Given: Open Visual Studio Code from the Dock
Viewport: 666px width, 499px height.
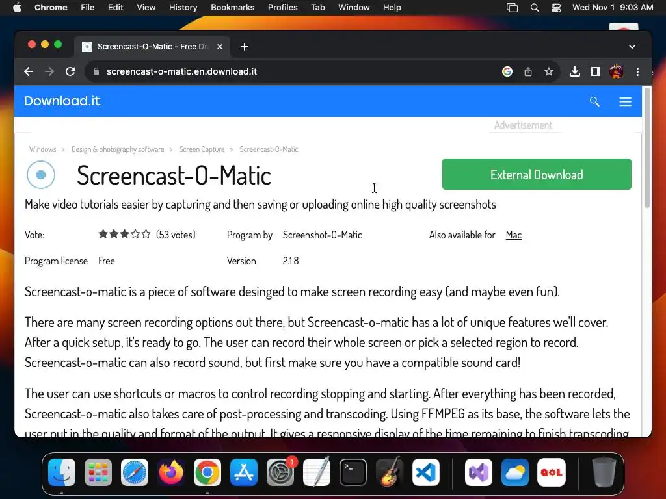Looking at the screenshot, I should click(x=425, y=472).
